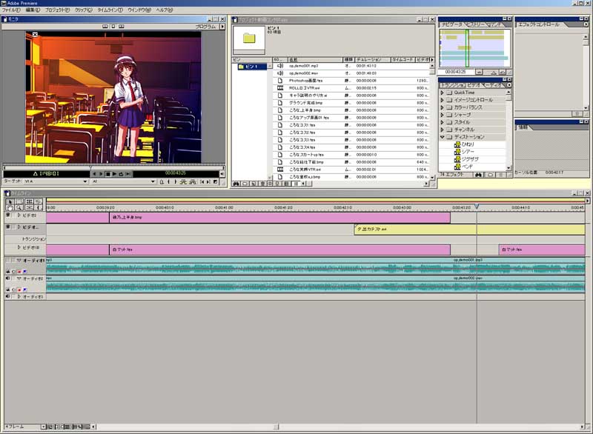Toggle the lock box of the top video track
This screenshot has width=593, height=434.
(x=14, y=216)
